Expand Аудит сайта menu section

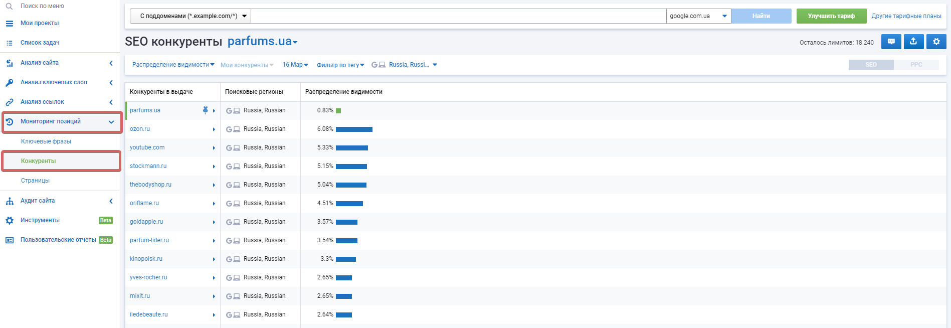pyautogui.click(x=60, y=201)
